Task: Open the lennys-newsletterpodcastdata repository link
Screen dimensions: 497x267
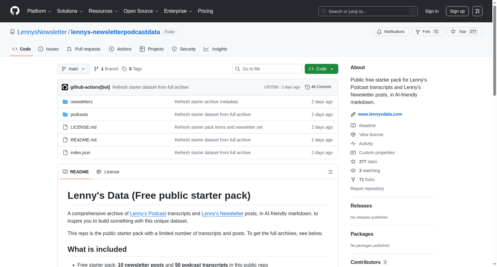Action: (116, 32)
